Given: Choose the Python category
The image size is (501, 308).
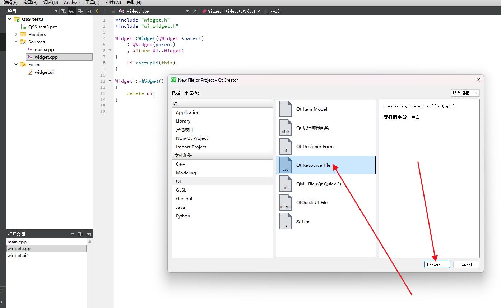Looking at the screenshot, I should coord(222,216).
